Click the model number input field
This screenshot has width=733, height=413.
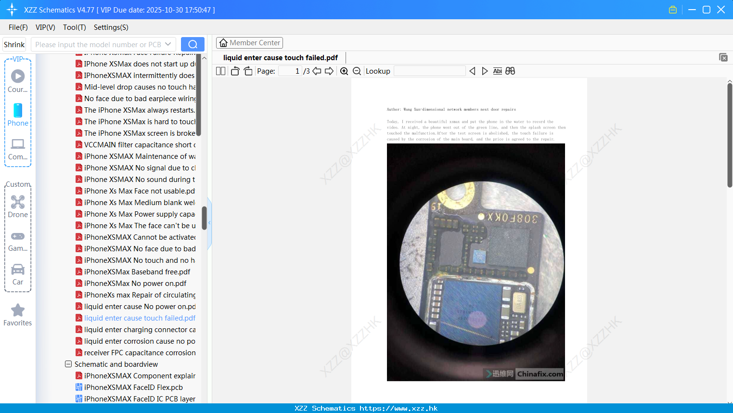98,44
